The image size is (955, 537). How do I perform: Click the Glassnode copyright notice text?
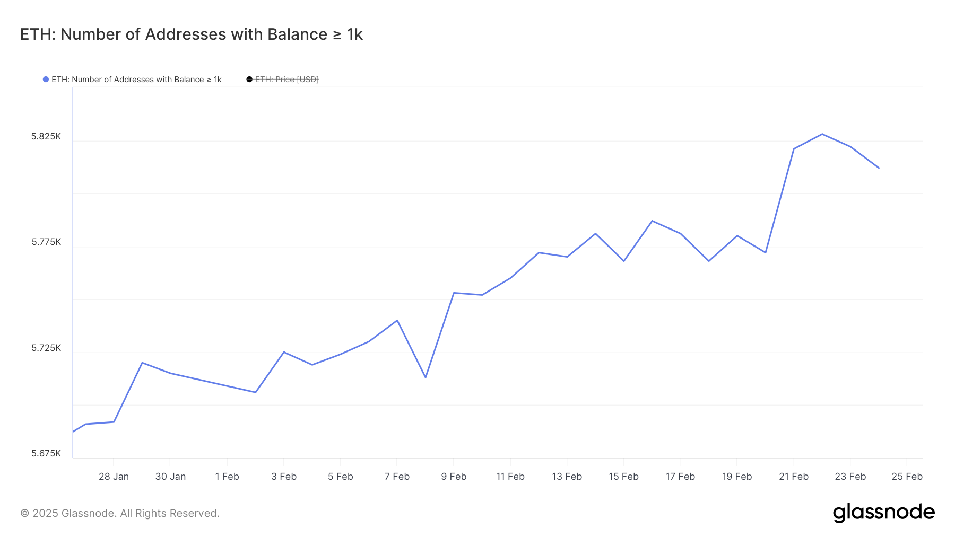pos(120,513)
